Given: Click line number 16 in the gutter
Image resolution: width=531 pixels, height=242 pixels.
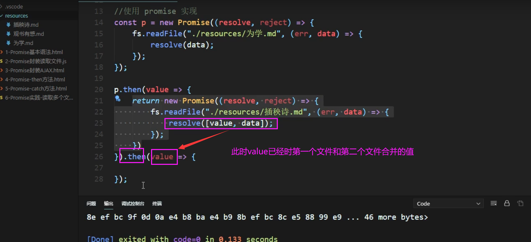Looking at the screenshot, I should click(x=99, y=45).
